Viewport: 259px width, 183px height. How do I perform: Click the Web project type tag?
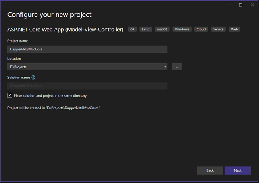(234, 29)
